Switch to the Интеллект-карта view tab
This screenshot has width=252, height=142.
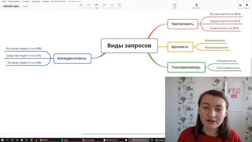click(11, 6)
